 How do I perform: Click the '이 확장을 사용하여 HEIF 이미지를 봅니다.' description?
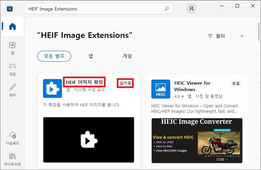point(82,105)
